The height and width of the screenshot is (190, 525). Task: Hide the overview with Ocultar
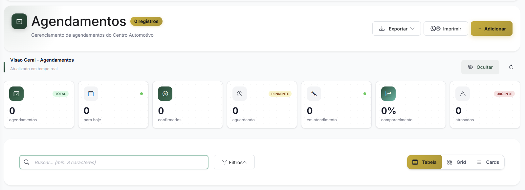click(480, 67)
